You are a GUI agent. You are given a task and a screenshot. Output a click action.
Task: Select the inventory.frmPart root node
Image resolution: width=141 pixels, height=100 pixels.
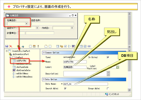(21, 51)
